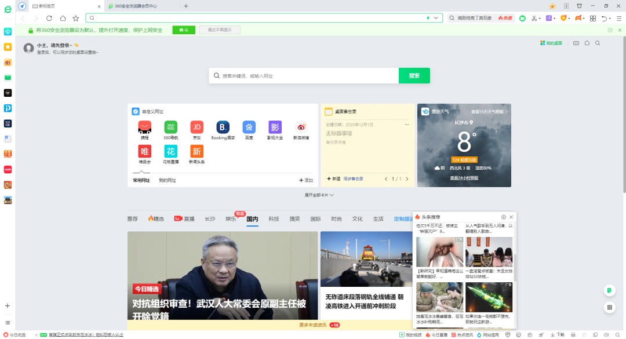This screenshot has width=626, height=339.
Task: Select the 国内 news tab
Action: point(252,219)
